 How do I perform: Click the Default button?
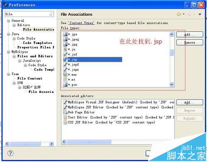tap(190, 118)
